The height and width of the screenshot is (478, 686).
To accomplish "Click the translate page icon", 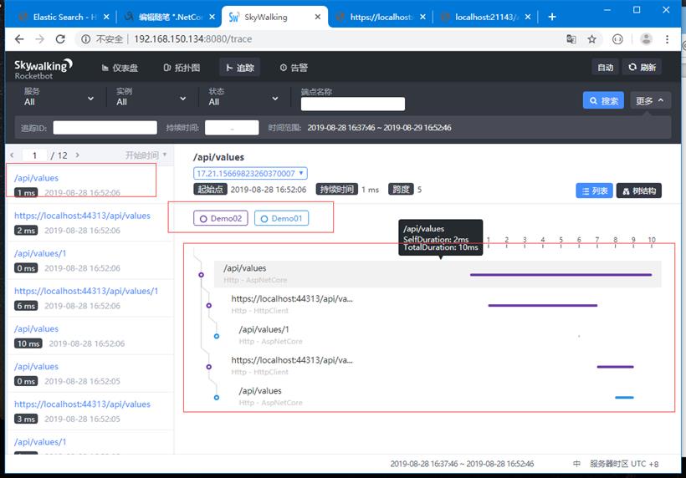I will [x=571, y=39].
